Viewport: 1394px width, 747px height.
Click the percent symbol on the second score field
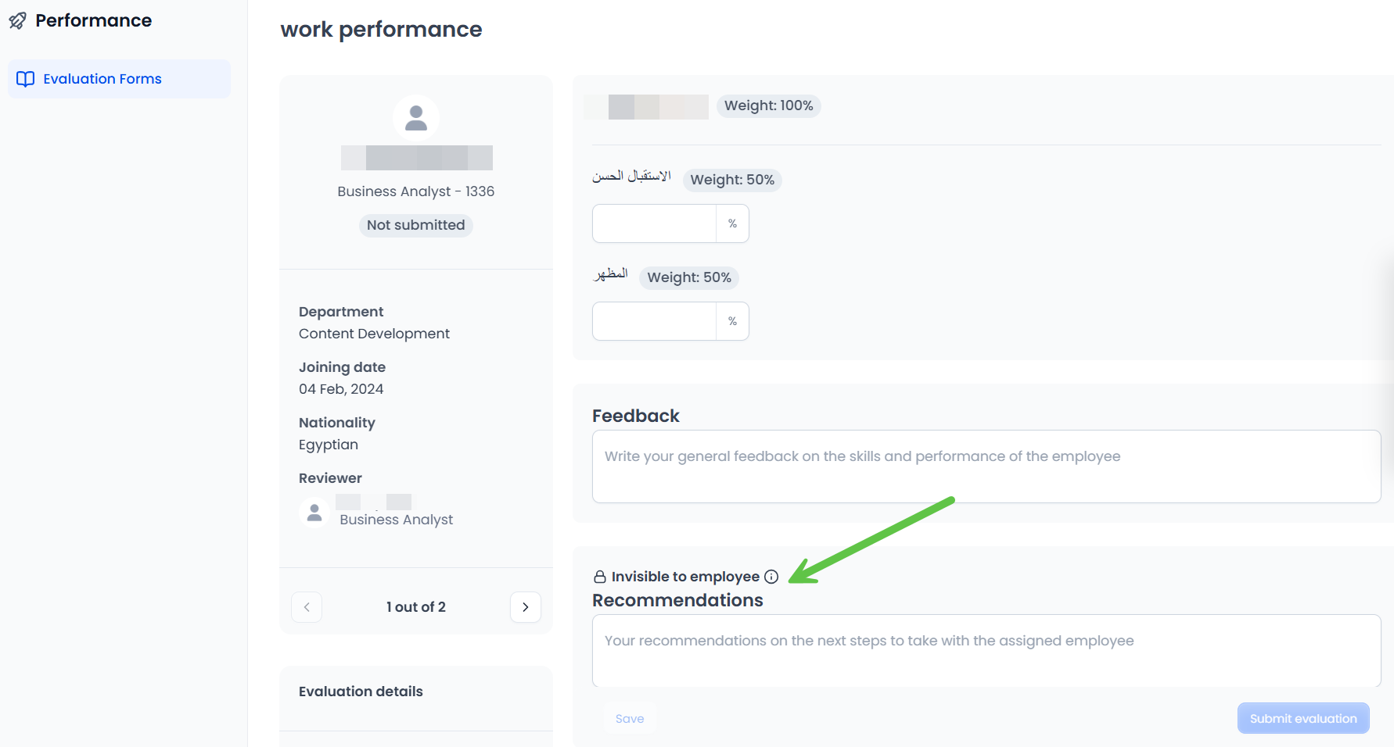tap(732, 321)
